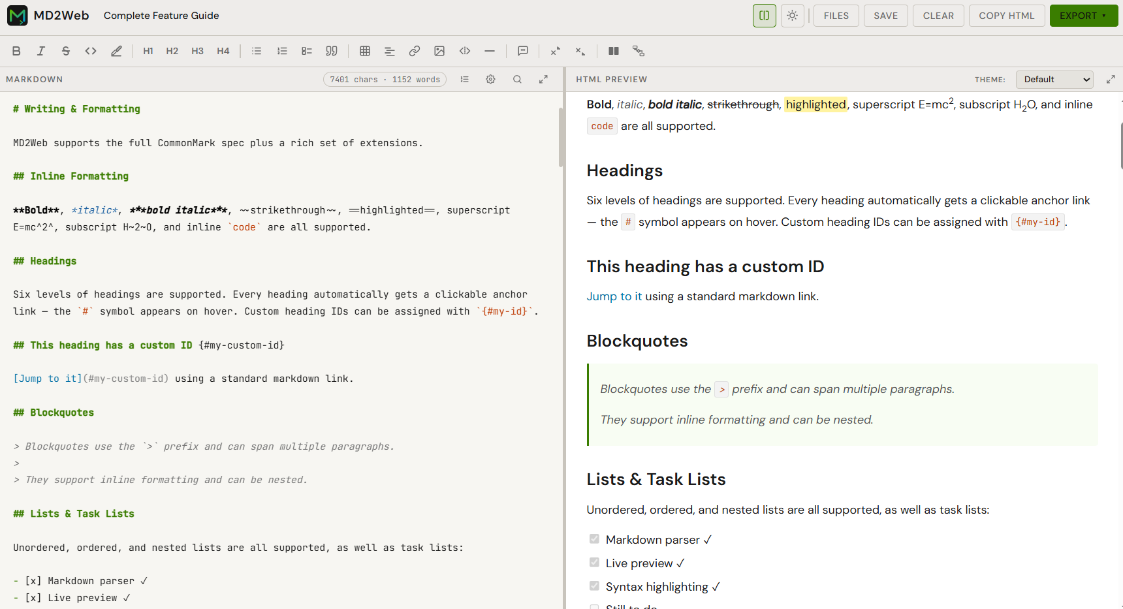The width and height of the screenshot is (1123, 609).
Task: Insert an image using the image icon
Action: (439, 50)
